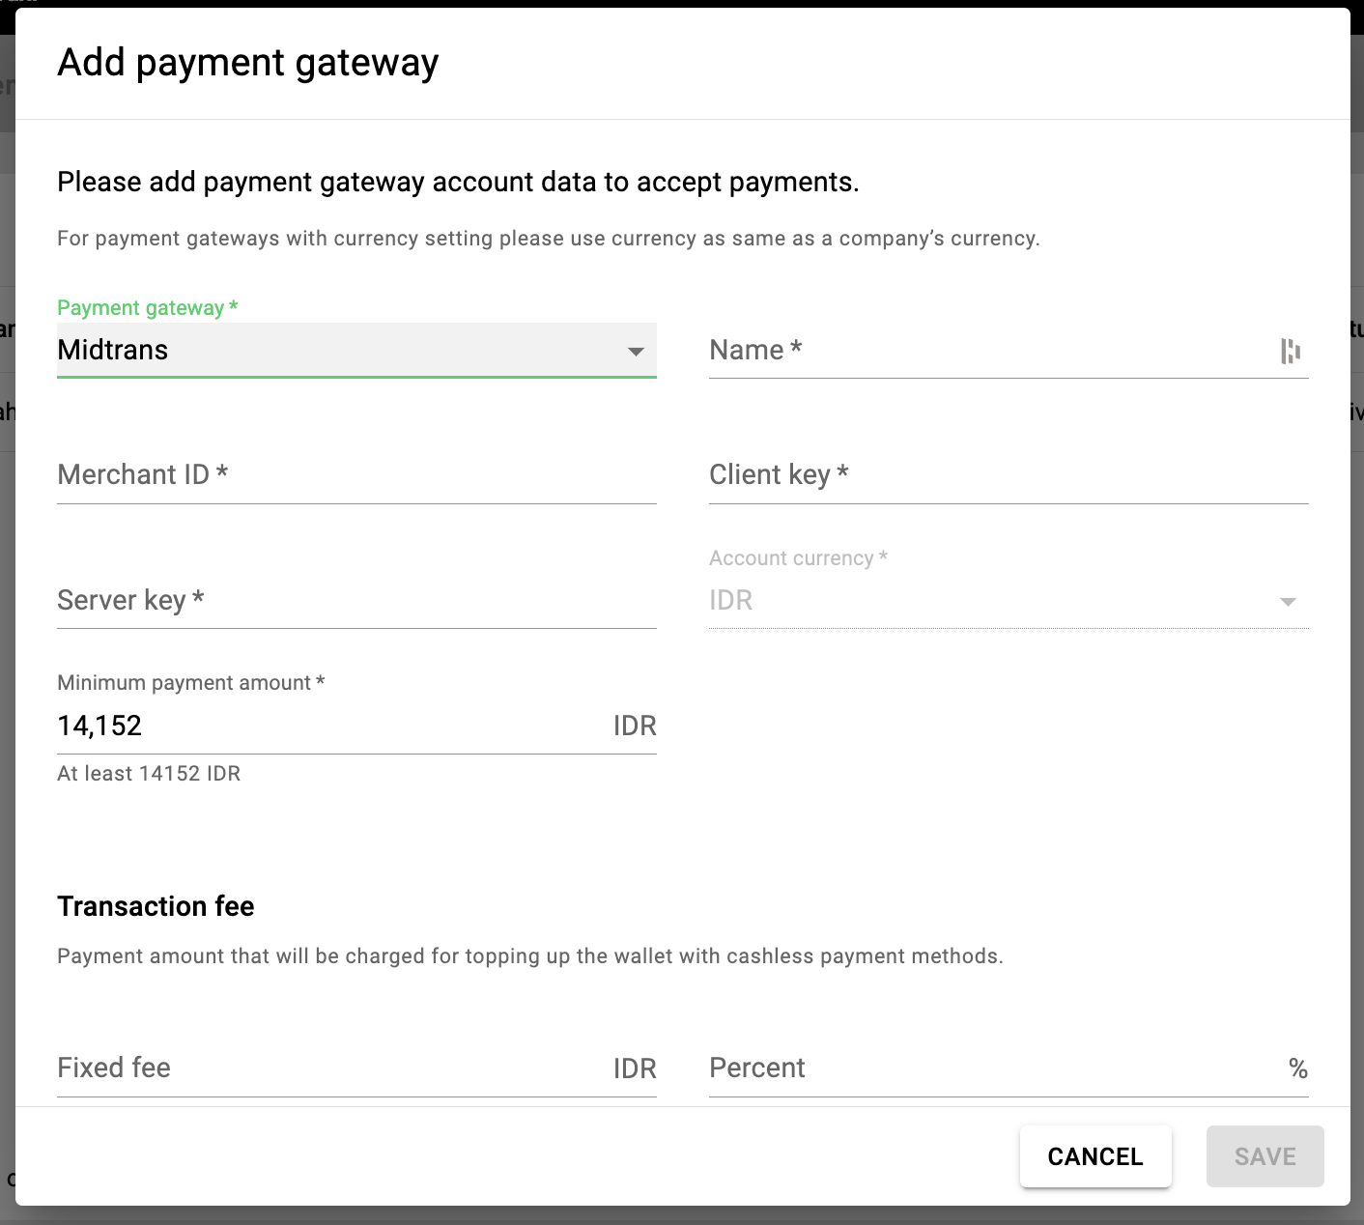Click the IDR suffix of Minimum payment
Screen dimensions: 1364x1225
pyautogui.click(x=635, y=726)
